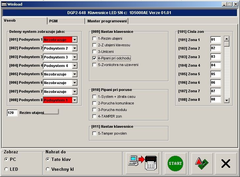
Task: Click the Winload title bar icon
Action: (x=4, y=4)
